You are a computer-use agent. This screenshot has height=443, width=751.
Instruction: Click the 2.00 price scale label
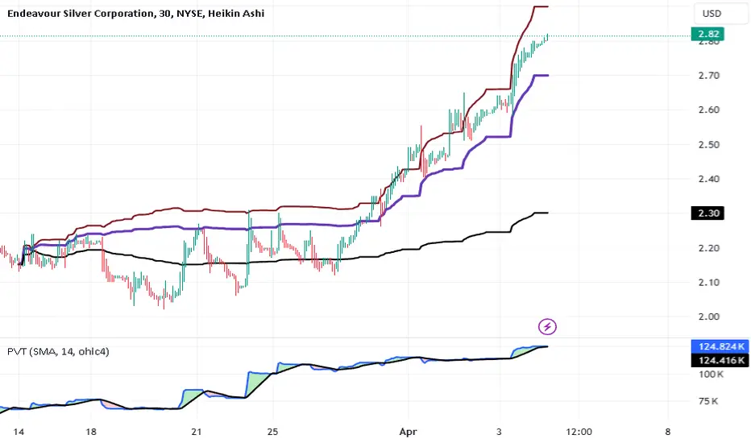click(x=709, y=317)
